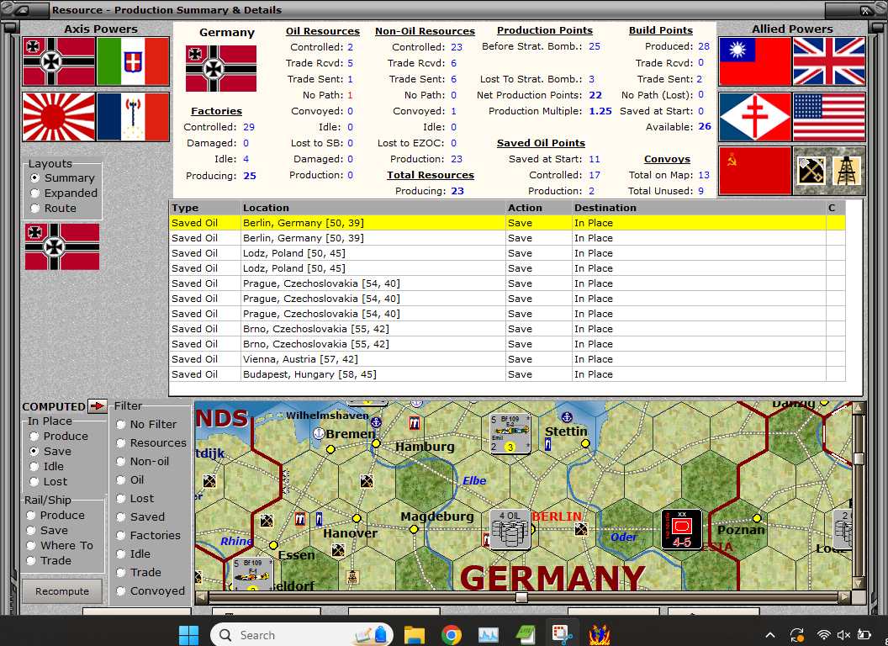Select the China flag under Allied Powers

[755, 61]
